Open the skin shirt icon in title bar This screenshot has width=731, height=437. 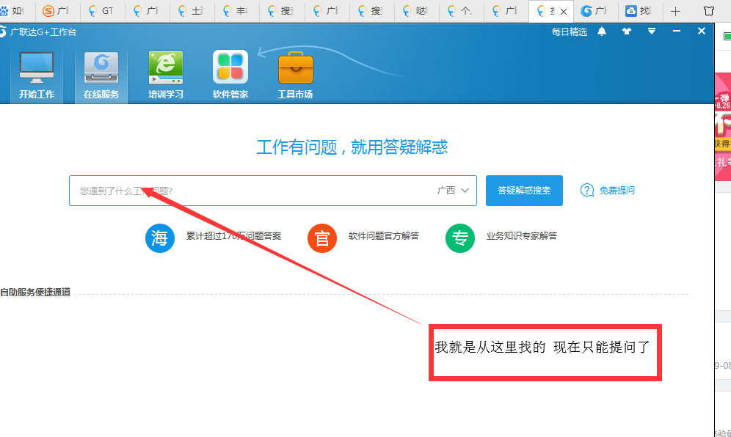point(627,32)
